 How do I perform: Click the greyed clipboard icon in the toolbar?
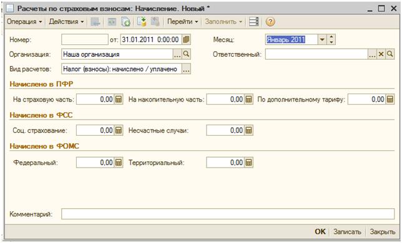(155, 22)
